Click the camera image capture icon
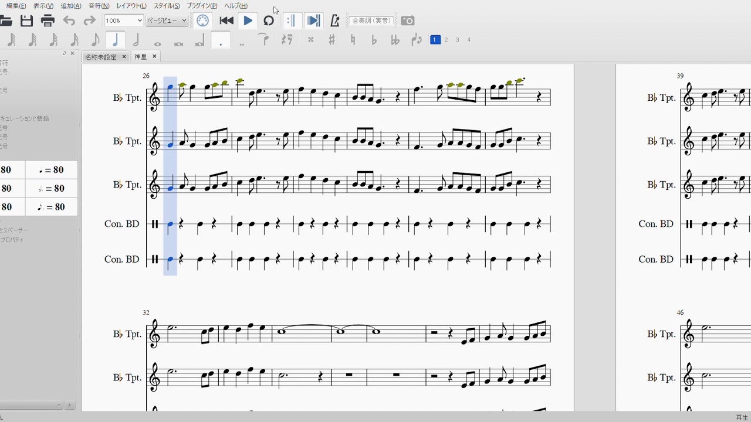This screenshot has height=422, width=751. pos(407,21)
